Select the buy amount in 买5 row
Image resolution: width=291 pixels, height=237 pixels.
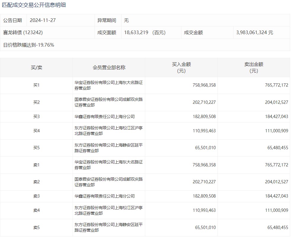(205, 148)
